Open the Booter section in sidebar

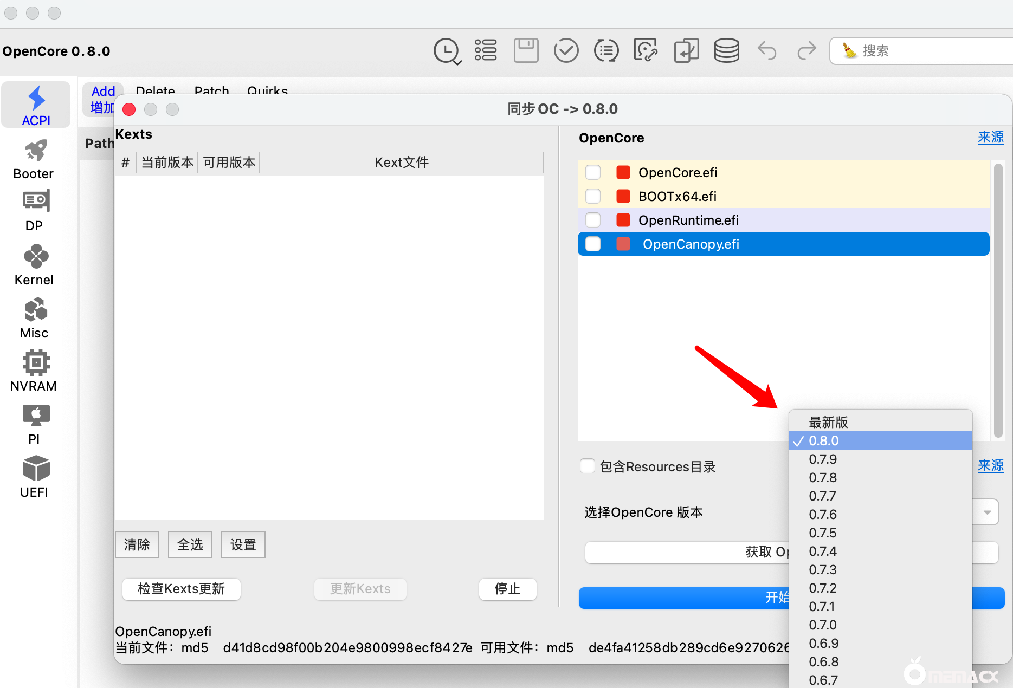point(34,159)
